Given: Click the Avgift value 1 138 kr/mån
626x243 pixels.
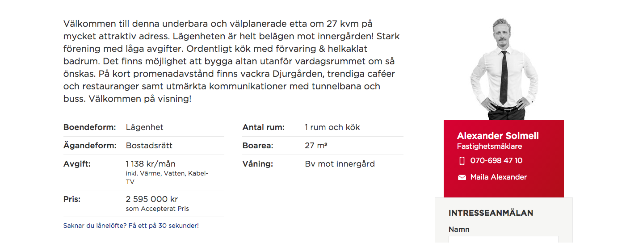Looking at the screenshot, I should [151, 164].
